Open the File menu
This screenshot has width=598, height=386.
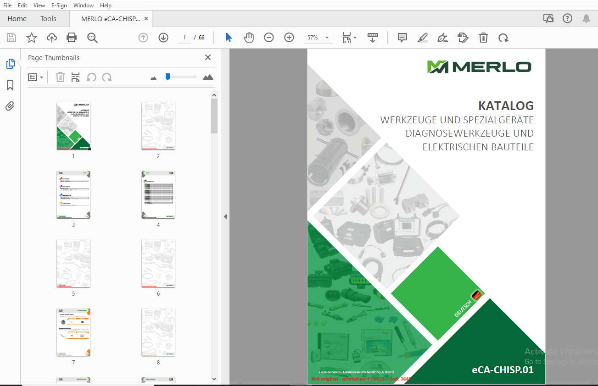point(7,6)
